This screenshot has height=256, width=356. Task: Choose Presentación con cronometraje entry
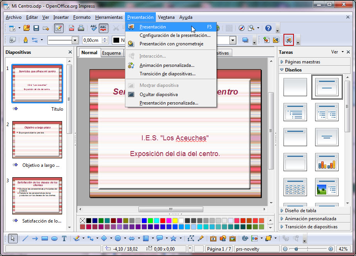(x=171, y=44)
